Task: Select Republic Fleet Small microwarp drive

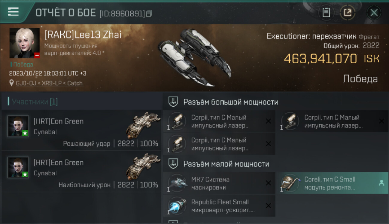Action: pos(219,206)
